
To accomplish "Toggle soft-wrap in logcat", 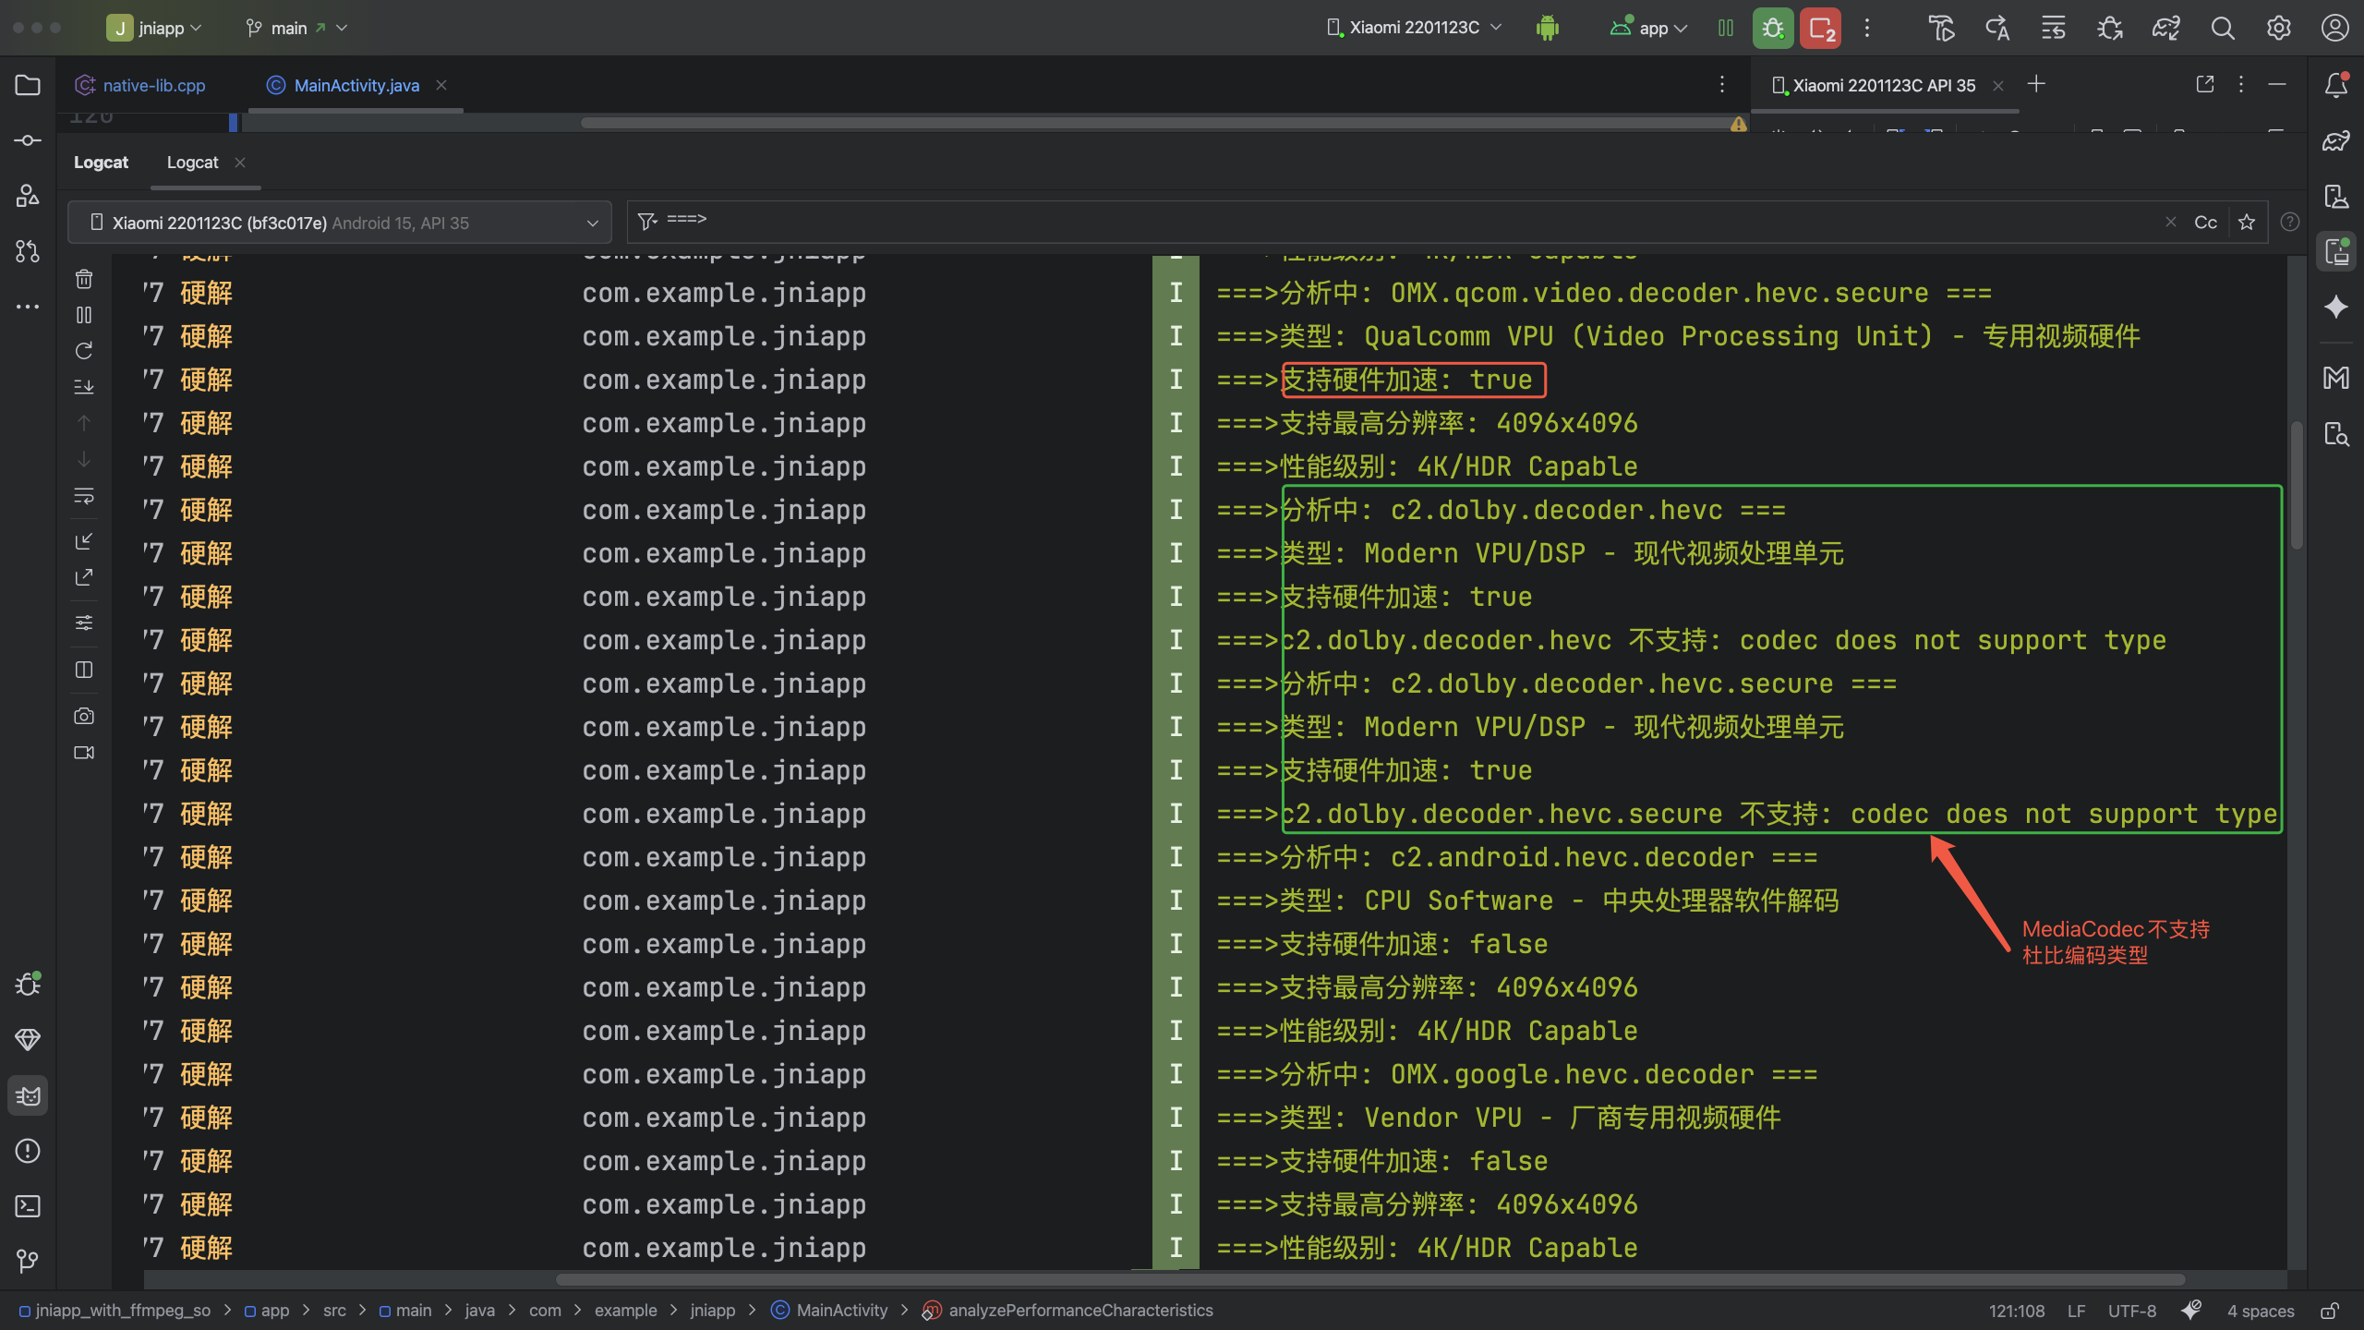I will (x=84, y=497).
